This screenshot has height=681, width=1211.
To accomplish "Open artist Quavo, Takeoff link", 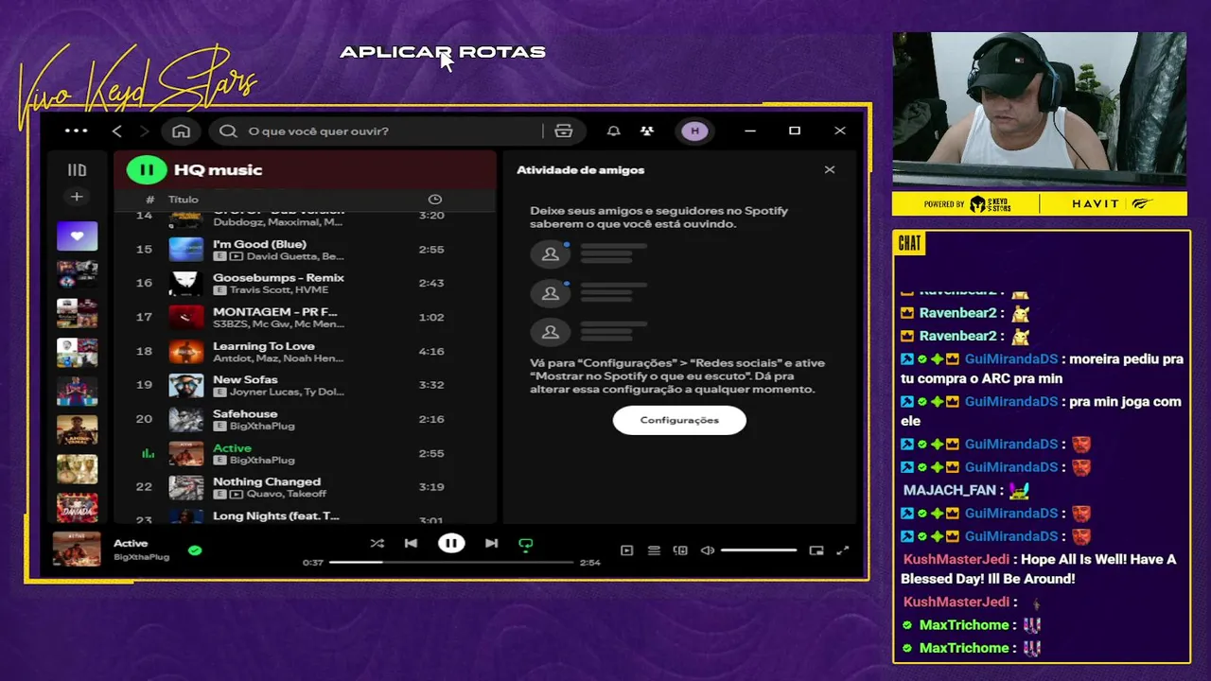I will click(x=287, y=494).
